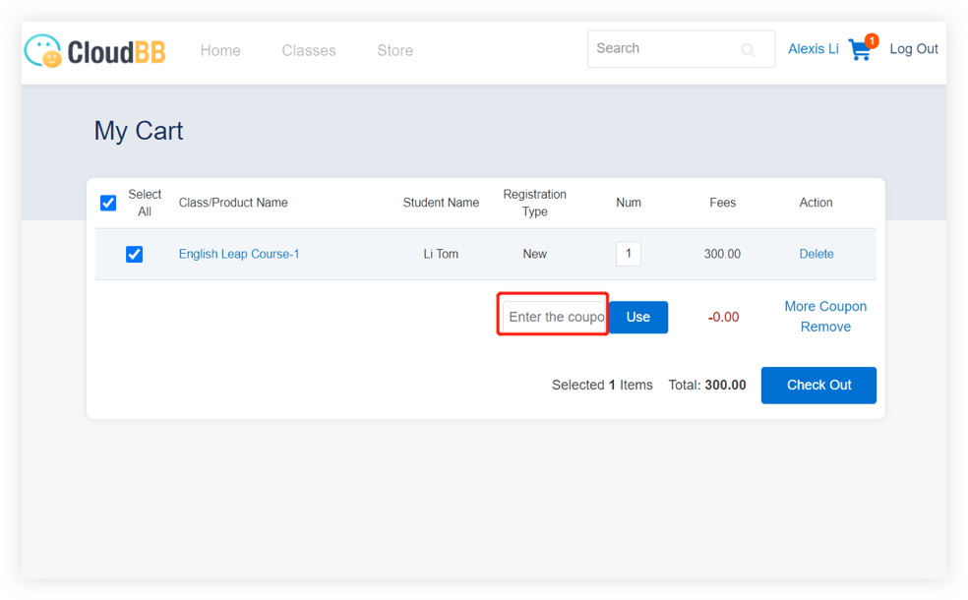
Task: Uncheck the English Leap Course-1 checkbox
Action: pyautogui.click(x=134, y=255)
